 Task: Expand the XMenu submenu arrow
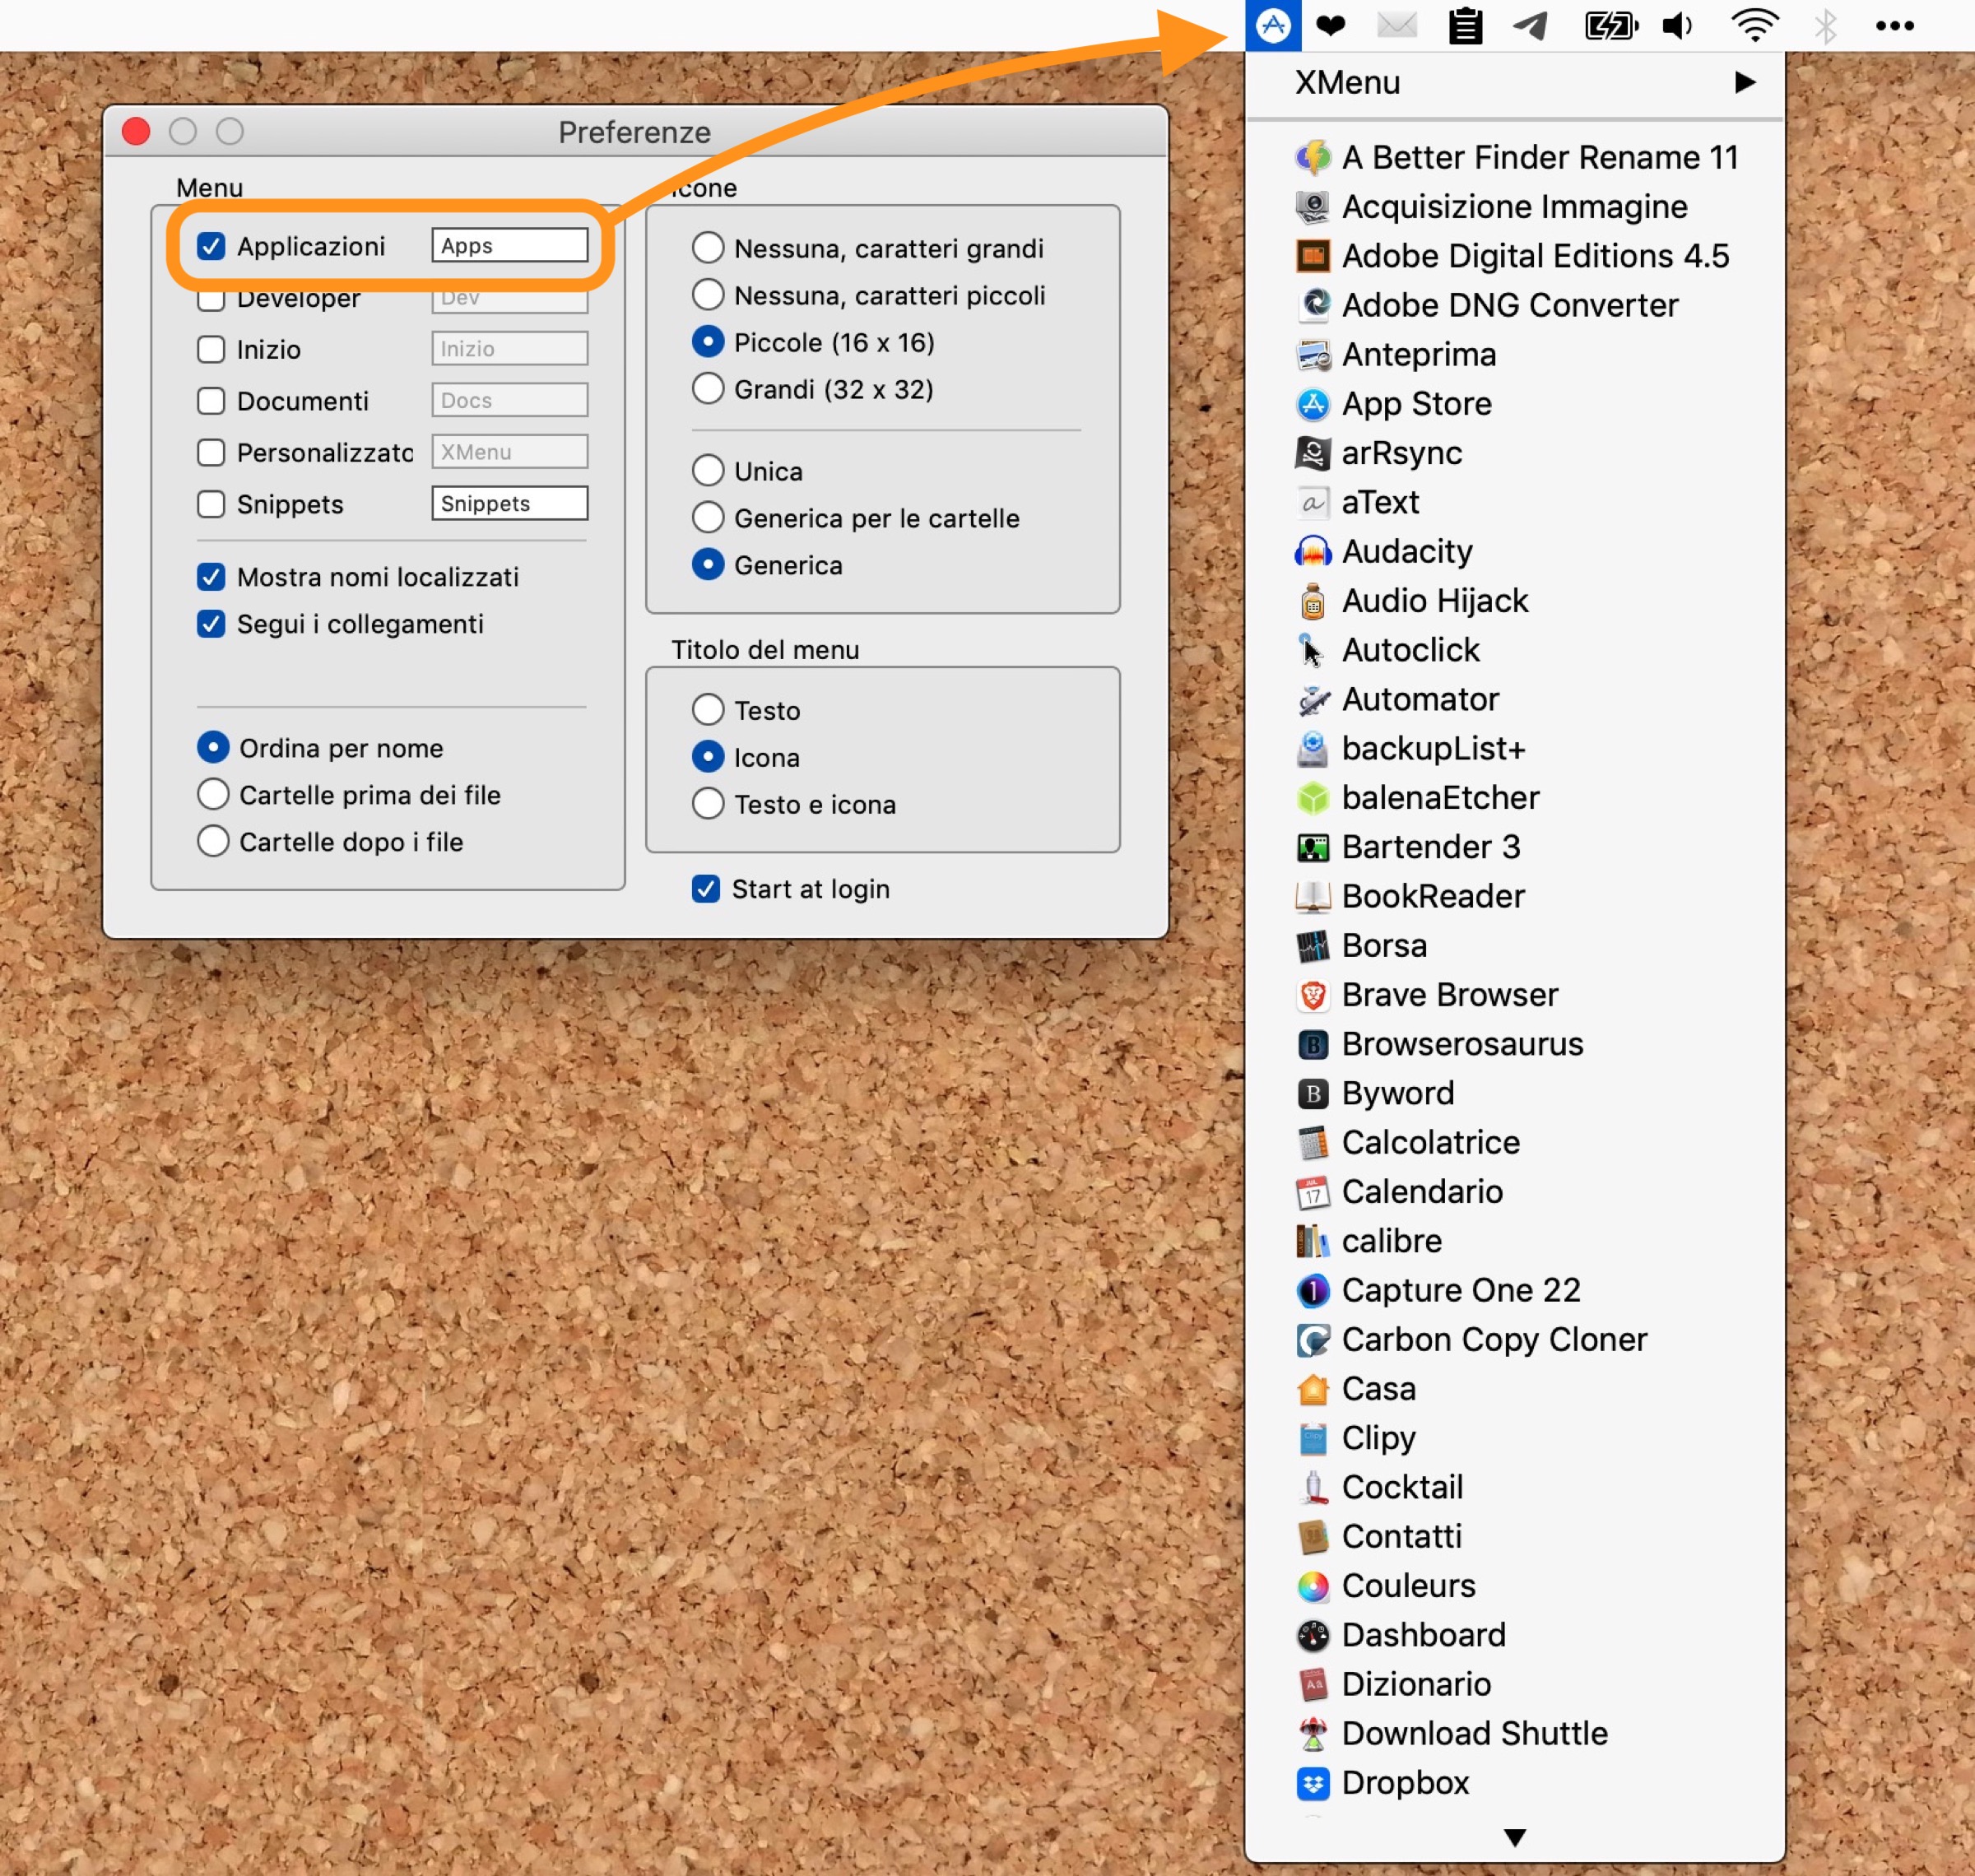[1744, 82]
